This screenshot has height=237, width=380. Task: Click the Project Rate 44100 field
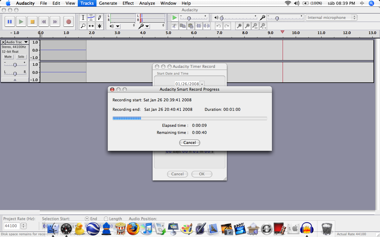[11, 226]
